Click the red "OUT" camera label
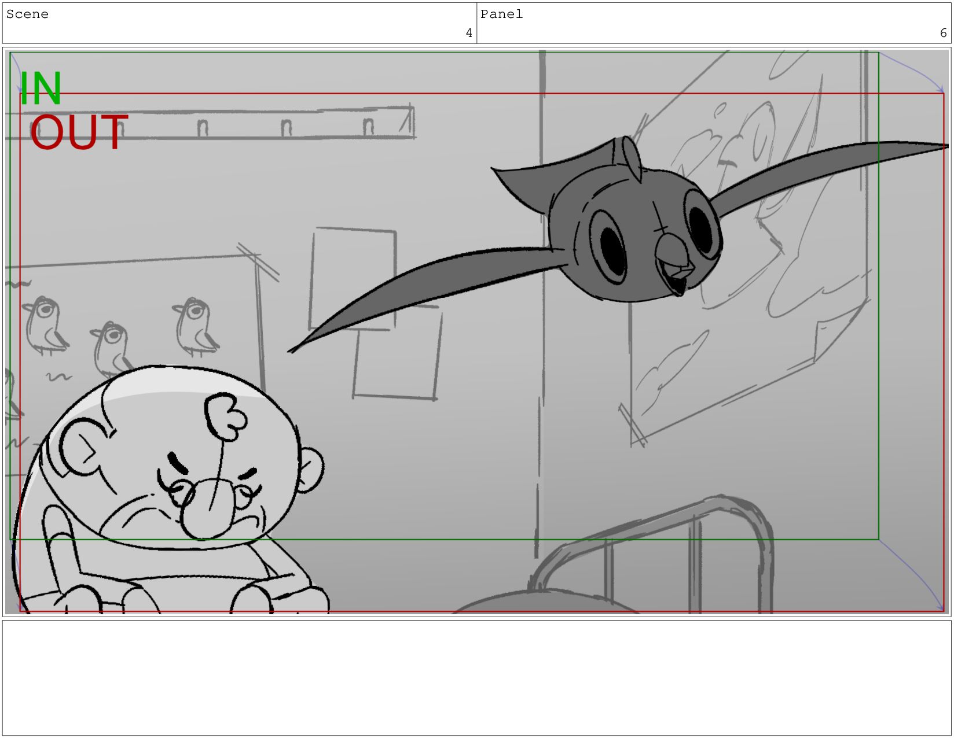 (x=79, y=132)
